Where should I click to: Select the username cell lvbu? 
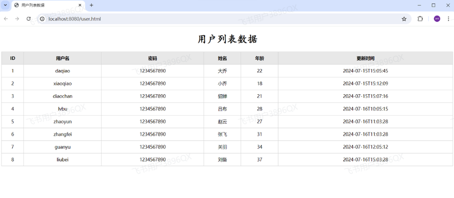63,109
